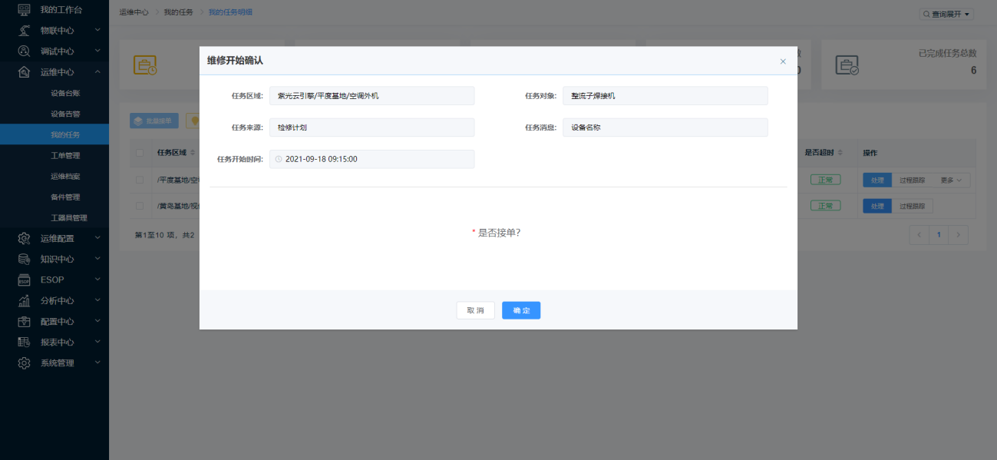Close the 维修开始确认 dialog with X
The image size is (997, 460).
pos(783,61)
